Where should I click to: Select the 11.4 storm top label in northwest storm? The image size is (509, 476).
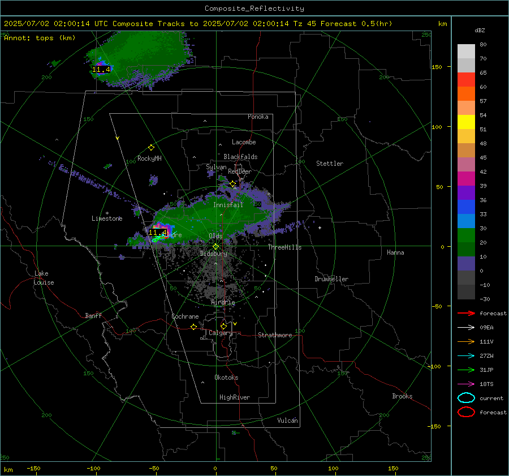101,70
